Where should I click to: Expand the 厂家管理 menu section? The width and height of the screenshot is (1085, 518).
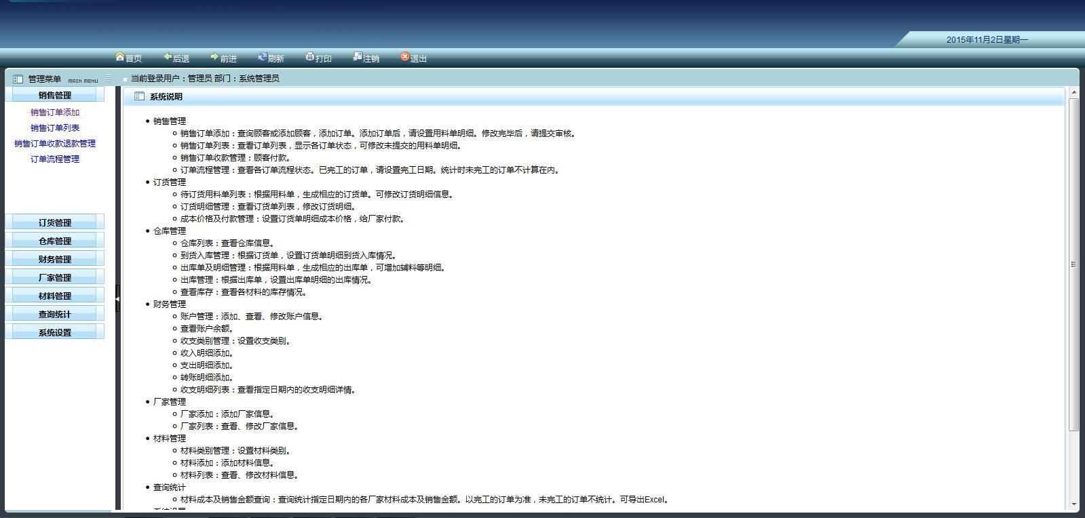(55, 277)
